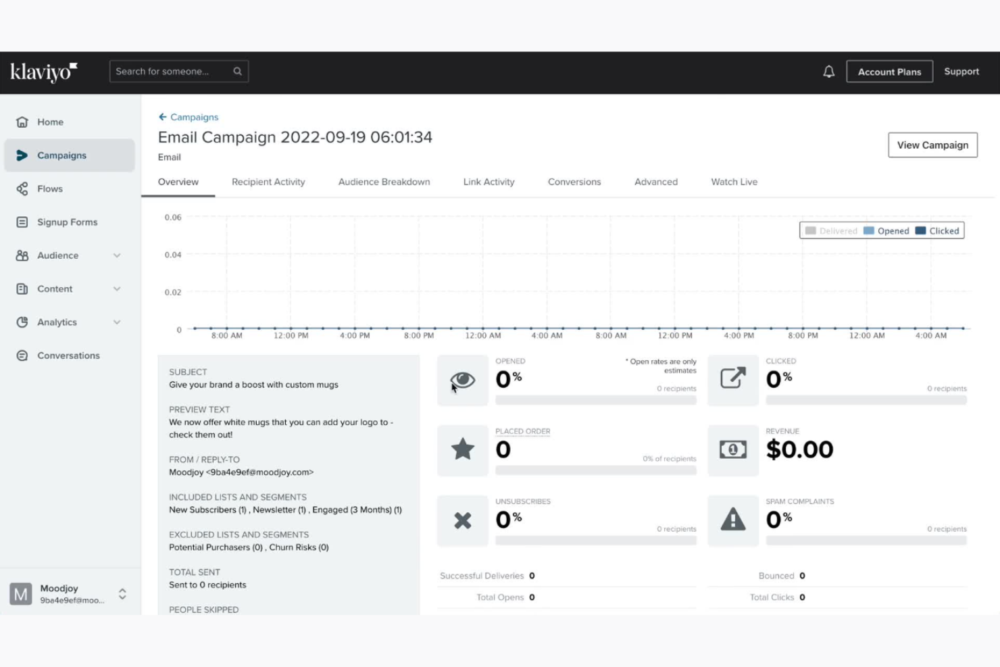1000x667 pixels.
Task: Open the Audience Breakdown tab
Action: [x=384, y=182]
